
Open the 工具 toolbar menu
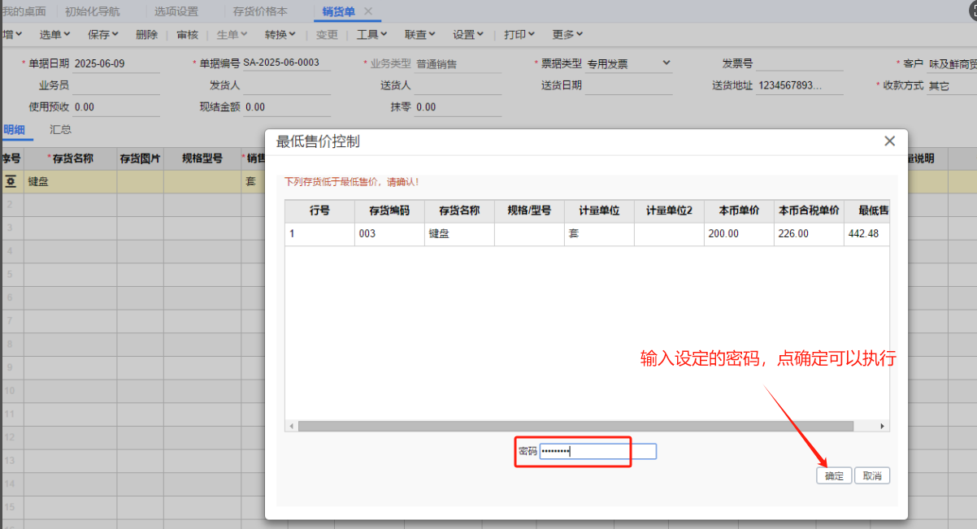click(371, 35)
